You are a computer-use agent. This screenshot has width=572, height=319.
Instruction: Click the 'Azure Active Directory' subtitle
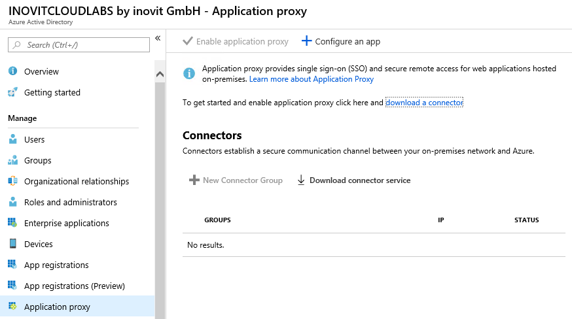point(41,22)
